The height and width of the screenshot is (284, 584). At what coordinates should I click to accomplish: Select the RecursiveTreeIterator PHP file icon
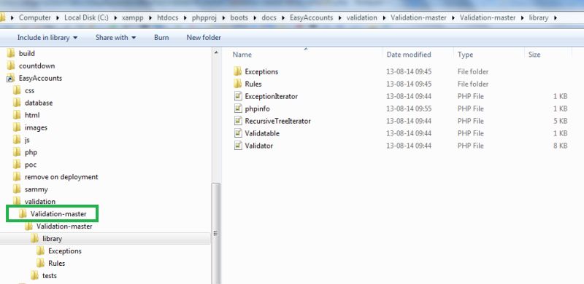238,121
